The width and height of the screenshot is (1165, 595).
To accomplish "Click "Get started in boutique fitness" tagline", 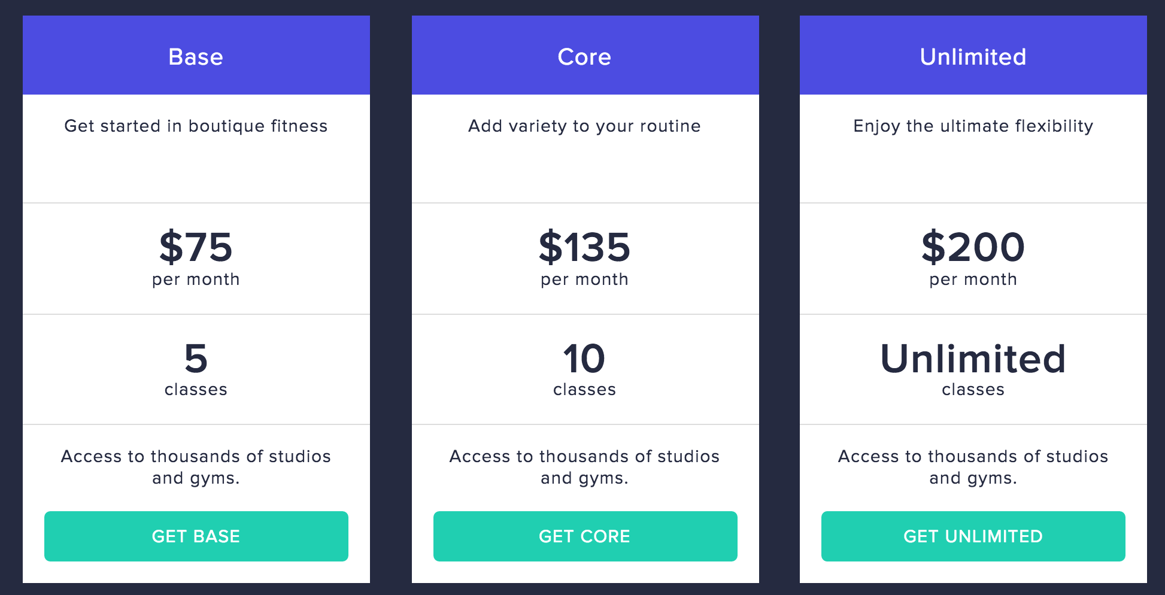I will [196, 126].
